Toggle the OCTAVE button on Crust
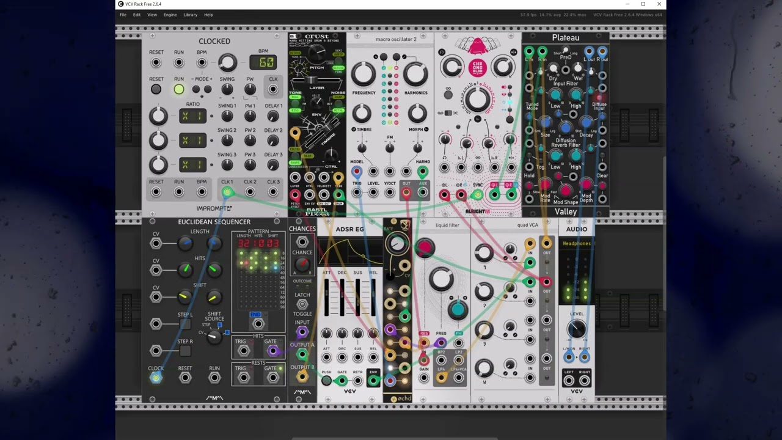 click(295, 53)
